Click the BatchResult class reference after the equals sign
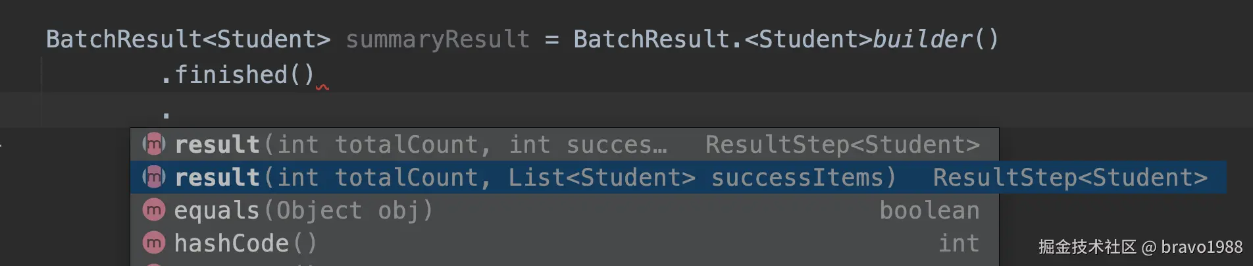This screenshot has height=266, width=1253. click(652, 40)
